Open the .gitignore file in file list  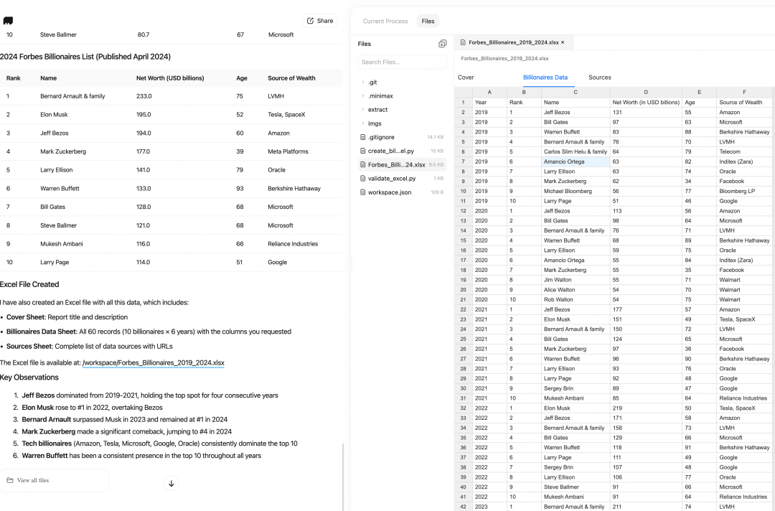click(382, 137)
